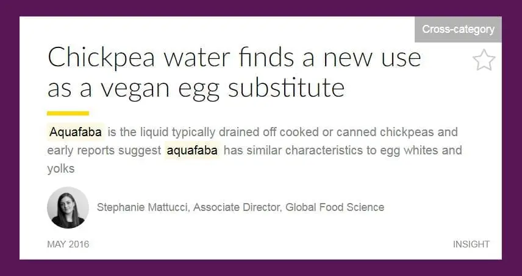Click the capitalized highlighted Aquafaba keyword

click(76, 132)
